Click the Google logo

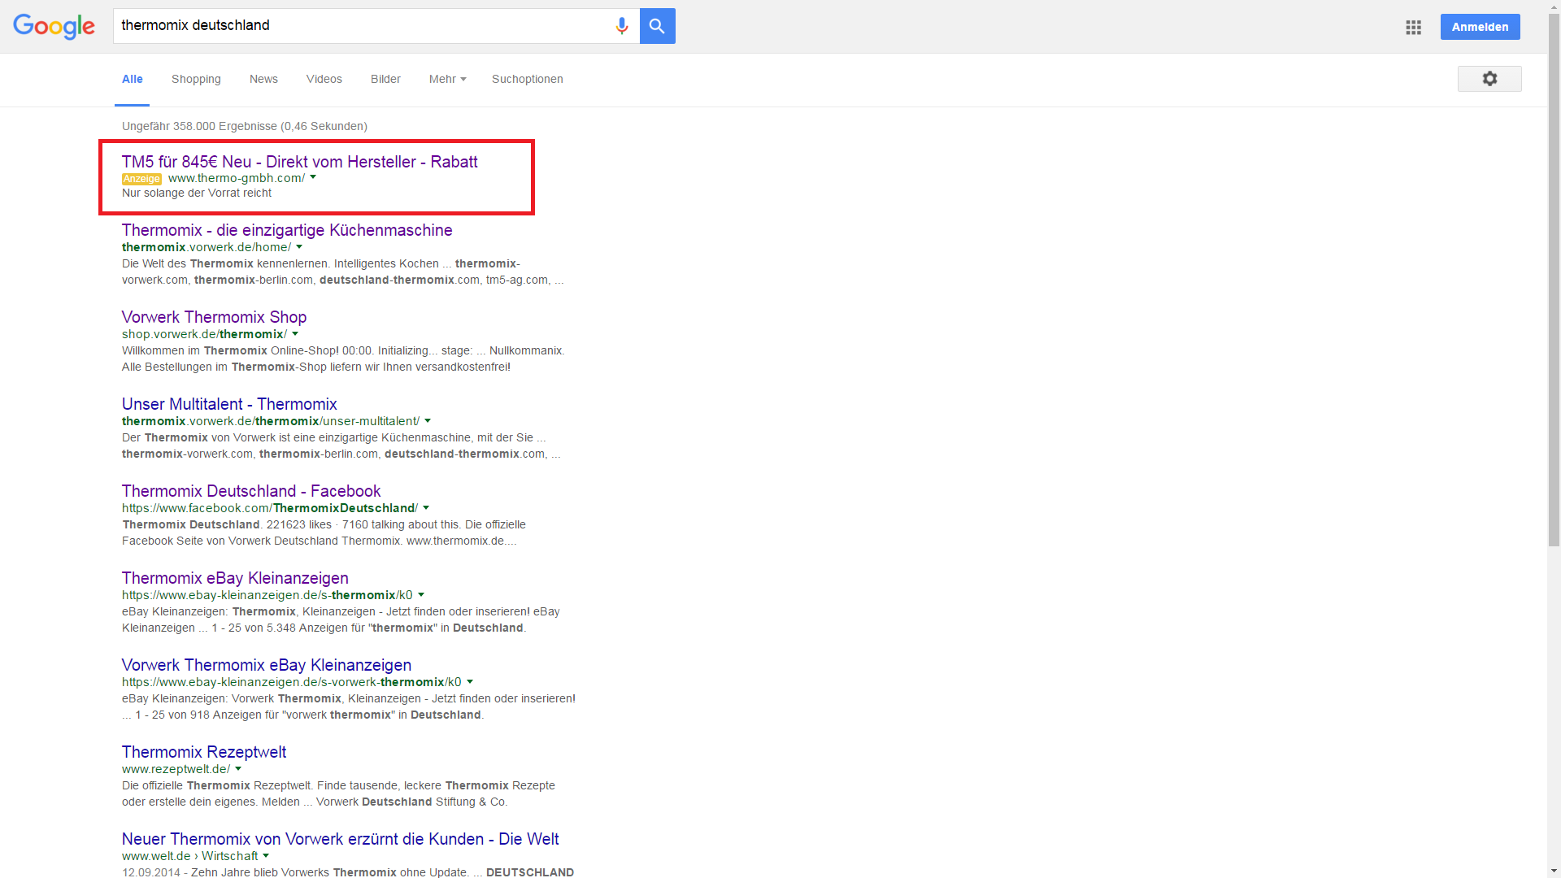[54, 27]
